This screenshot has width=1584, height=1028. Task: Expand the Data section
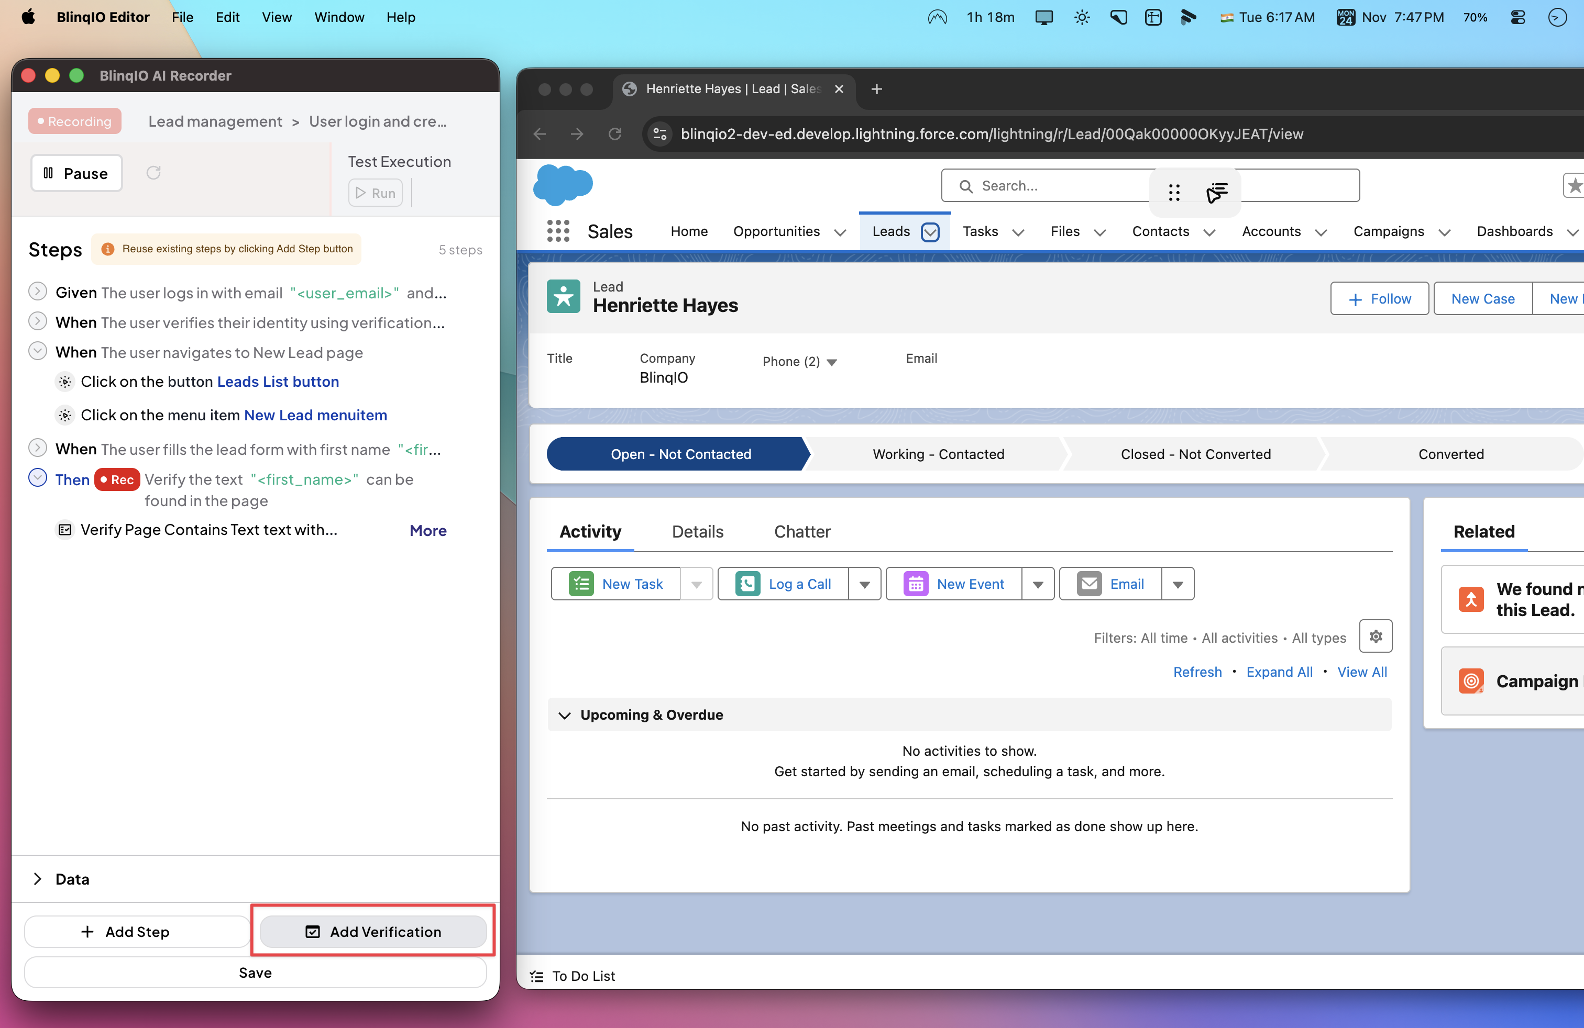pos(38,878)
